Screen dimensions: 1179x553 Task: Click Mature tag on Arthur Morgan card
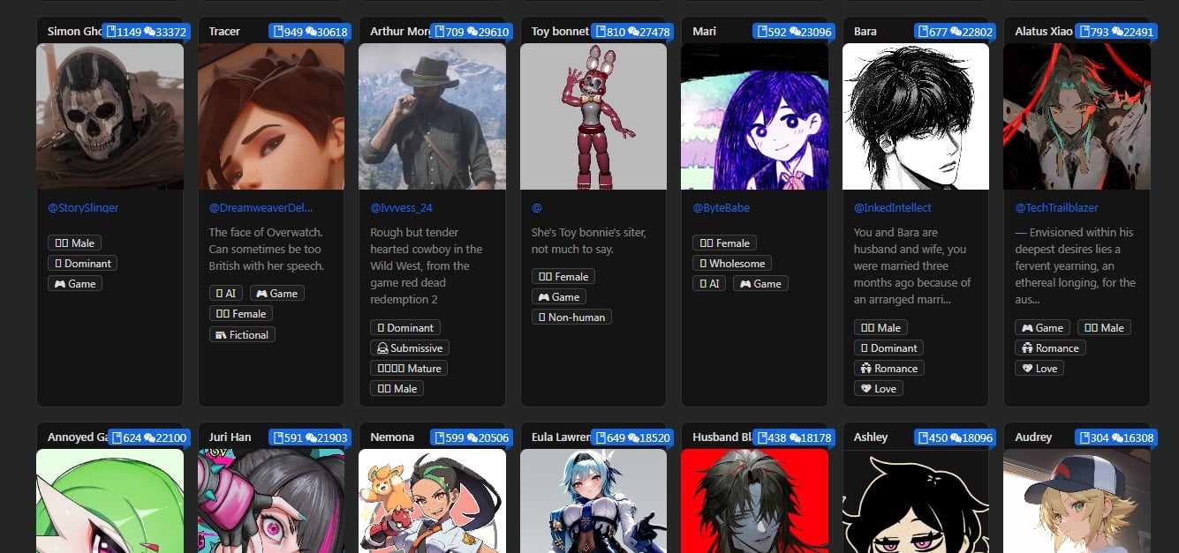409,368
